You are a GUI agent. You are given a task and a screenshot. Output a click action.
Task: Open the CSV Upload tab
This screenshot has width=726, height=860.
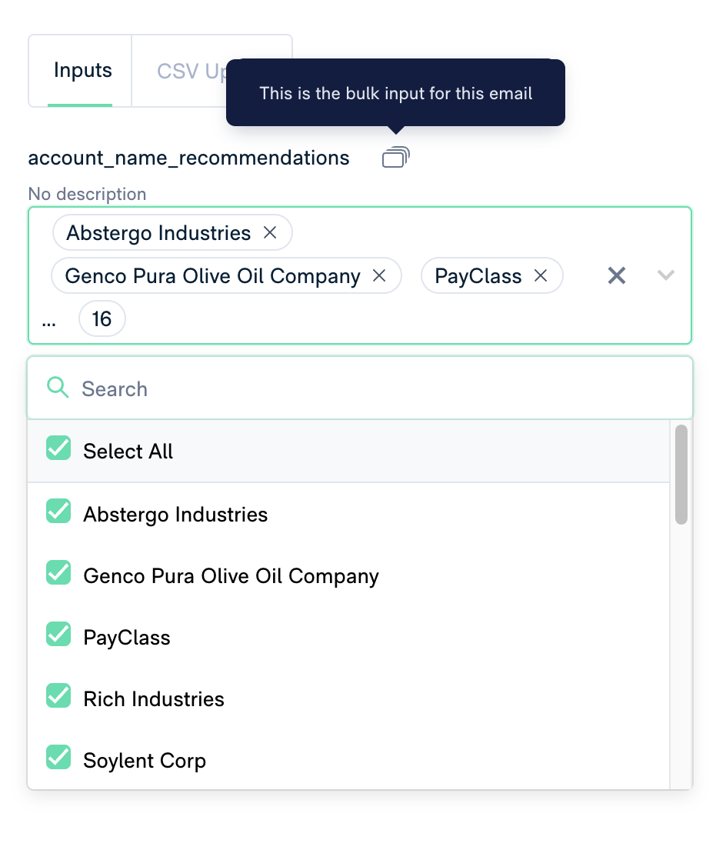pyautogui.click(x=192, y=72)
